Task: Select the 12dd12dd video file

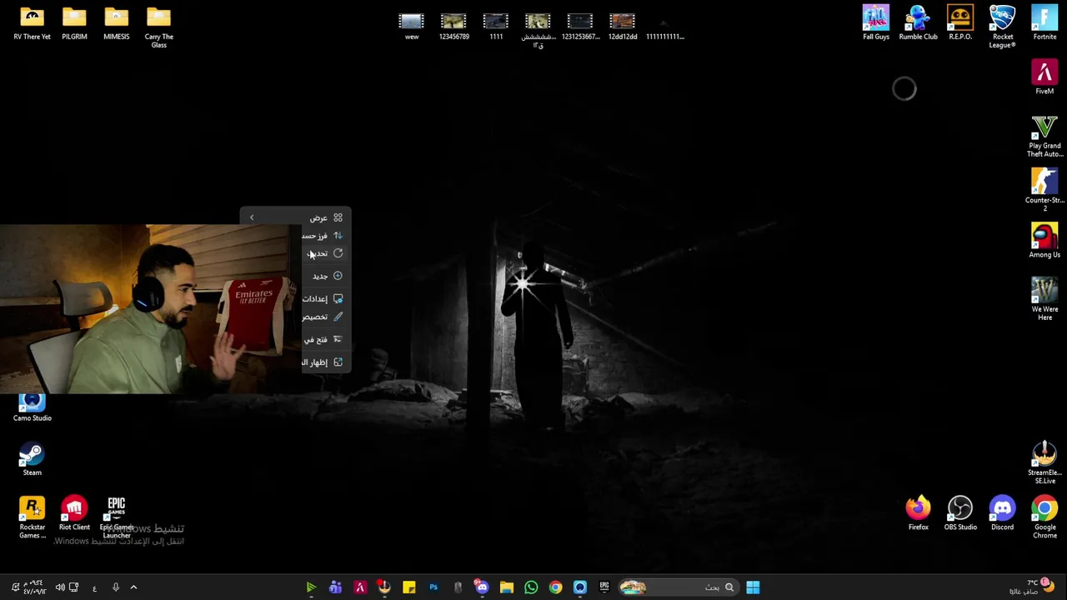Action: pyautogui.click(x=622, y=26)
